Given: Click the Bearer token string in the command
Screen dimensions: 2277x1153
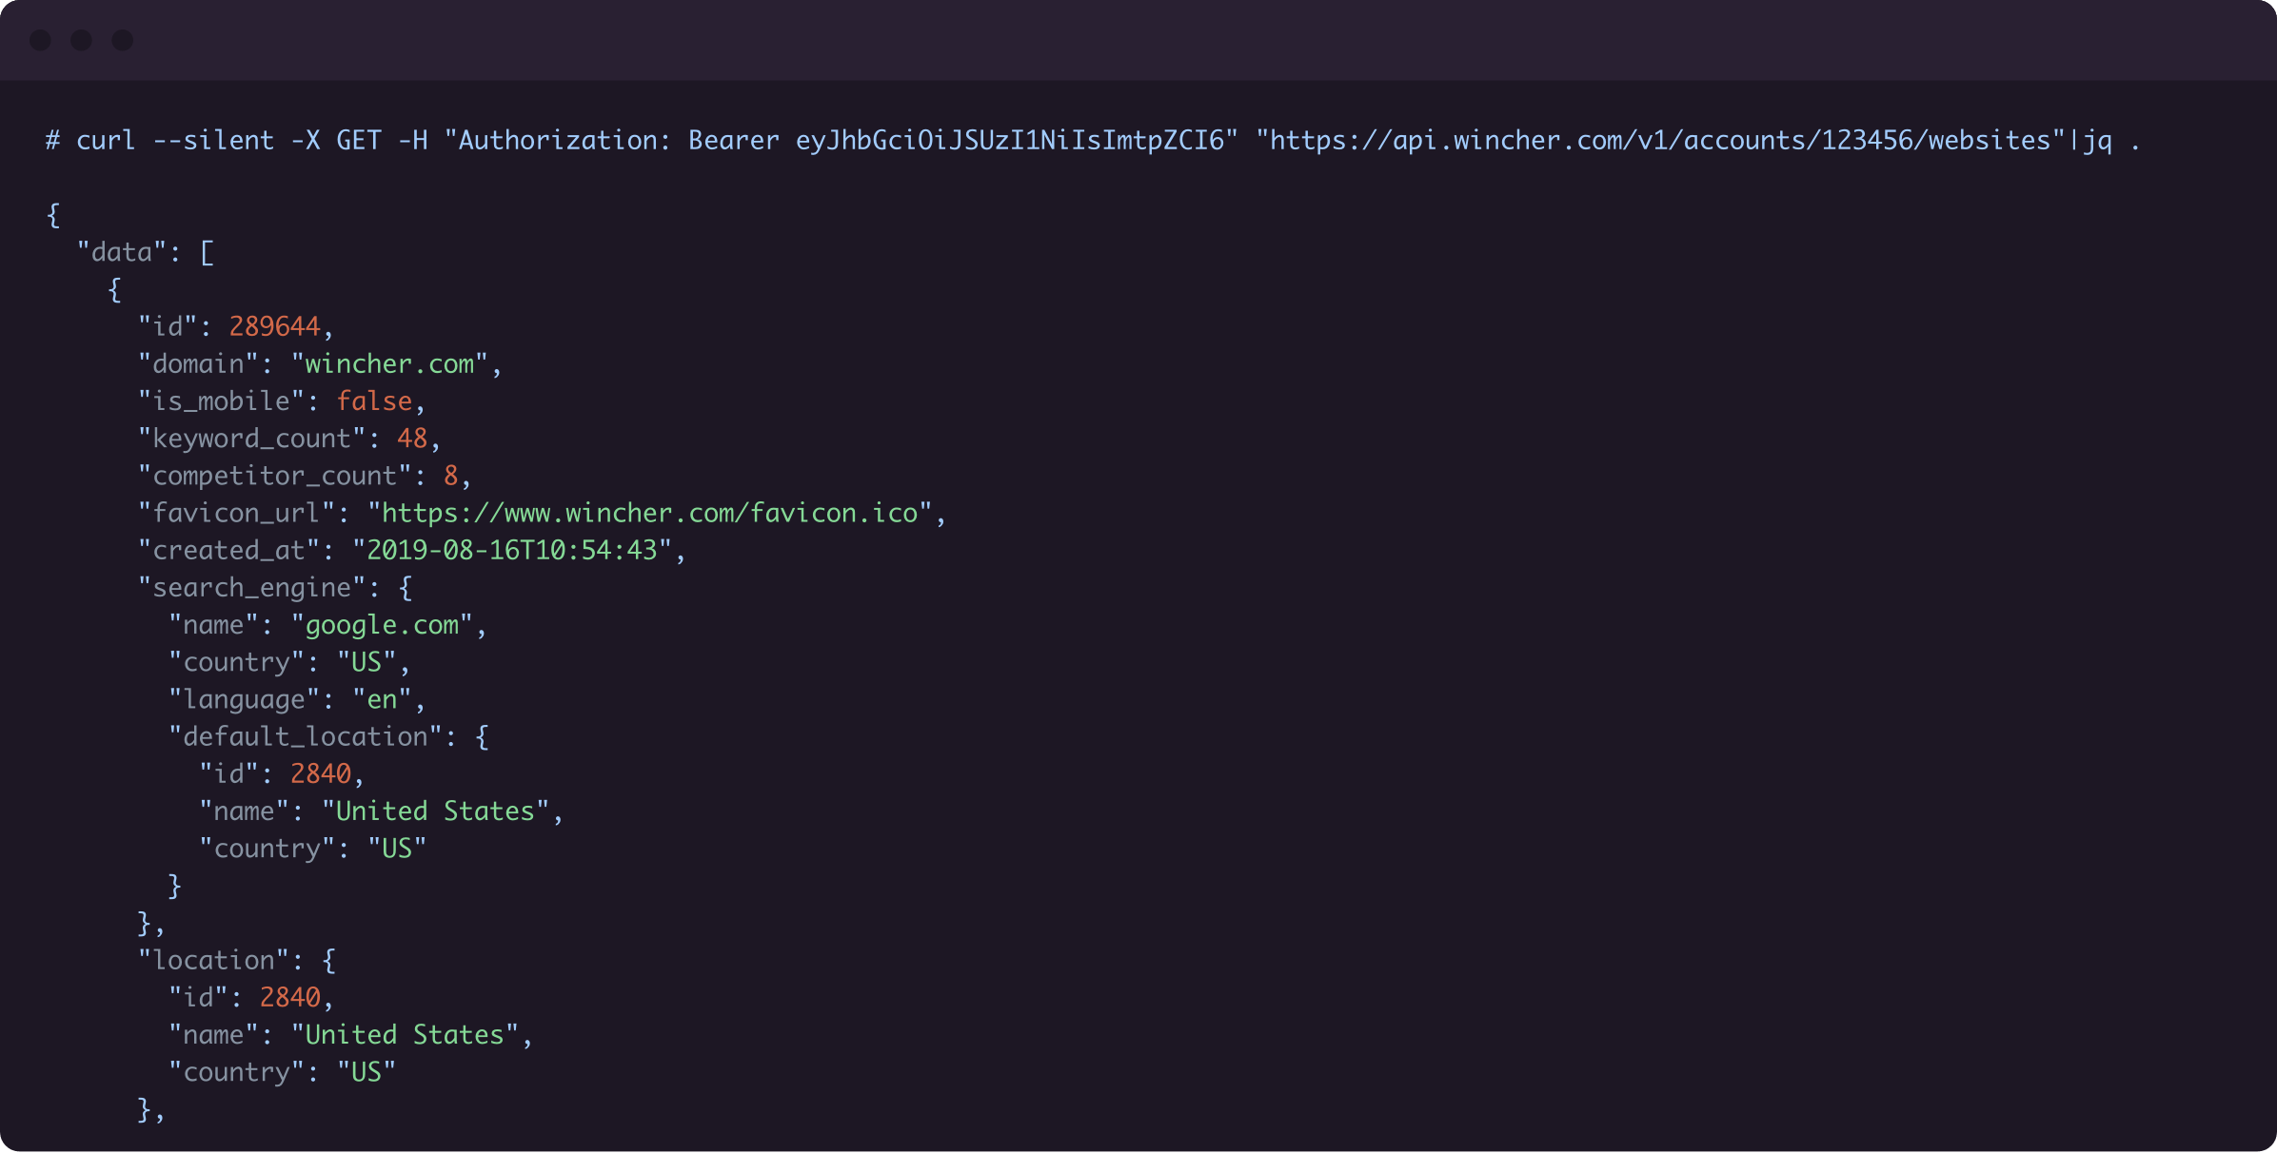Looking at the screenshot, I should coord(1009,141).
